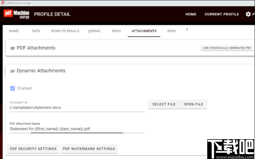
Task: Open the BODY tab
Action: point(117,31)
